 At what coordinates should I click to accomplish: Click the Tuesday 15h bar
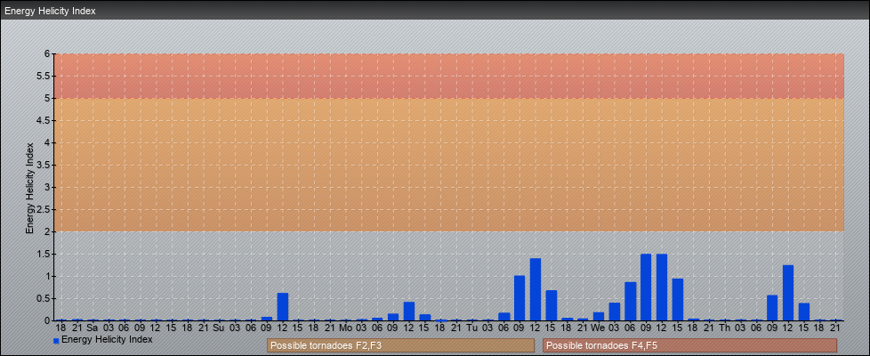click(x=551, y=305)
